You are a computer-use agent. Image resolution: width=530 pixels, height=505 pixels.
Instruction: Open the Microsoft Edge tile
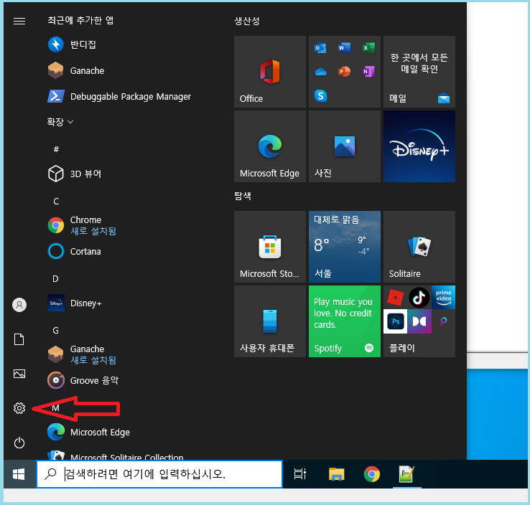point(270,146)
